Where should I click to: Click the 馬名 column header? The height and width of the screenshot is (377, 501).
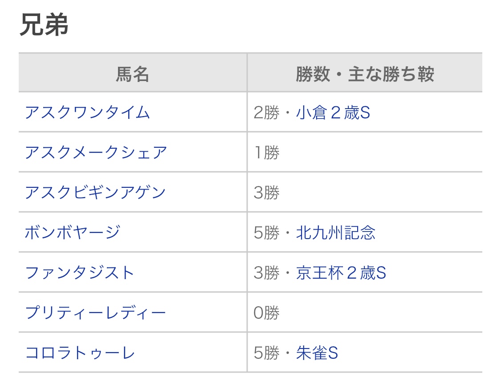(132, 74)
